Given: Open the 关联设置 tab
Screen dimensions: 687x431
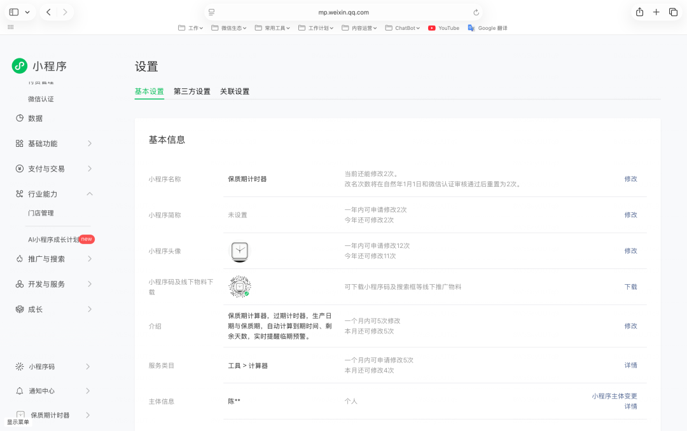Looking at the screenshot, I should [x=235, y=92].
